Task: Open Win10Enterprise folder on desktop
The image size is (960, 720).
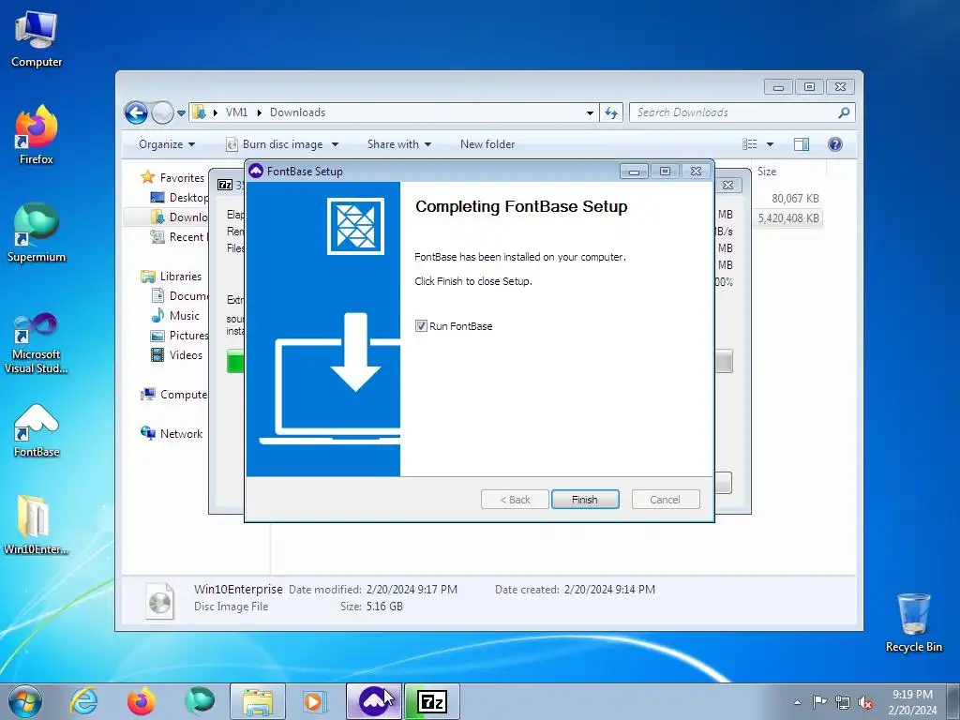Action: point(37,525)
